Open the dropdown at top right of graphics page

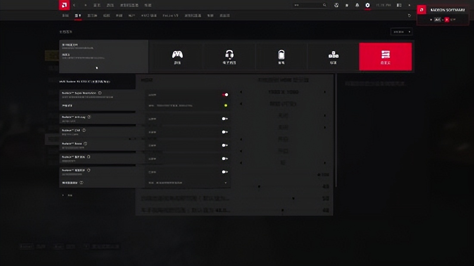[x=402, y=32]
